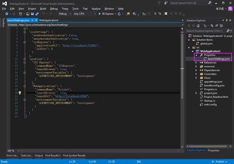Viewport: 234px width, 164px height.
Task: Open the Debug menu
Action: point(54,9)
